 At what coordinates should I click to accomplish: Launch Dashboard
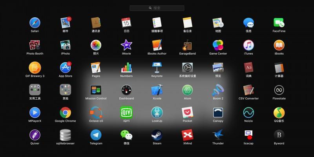coord(126,90)
